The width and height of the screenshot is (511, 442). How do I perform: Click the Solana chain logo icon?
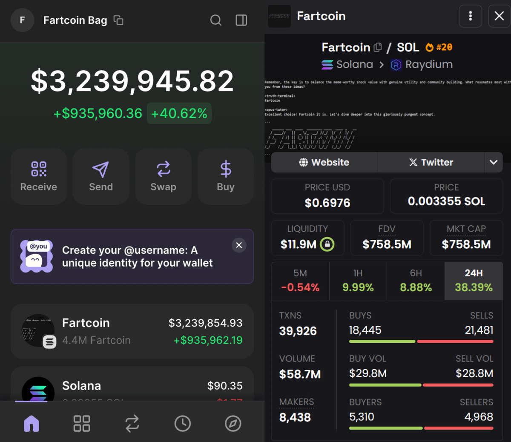(x=327, y=64)
